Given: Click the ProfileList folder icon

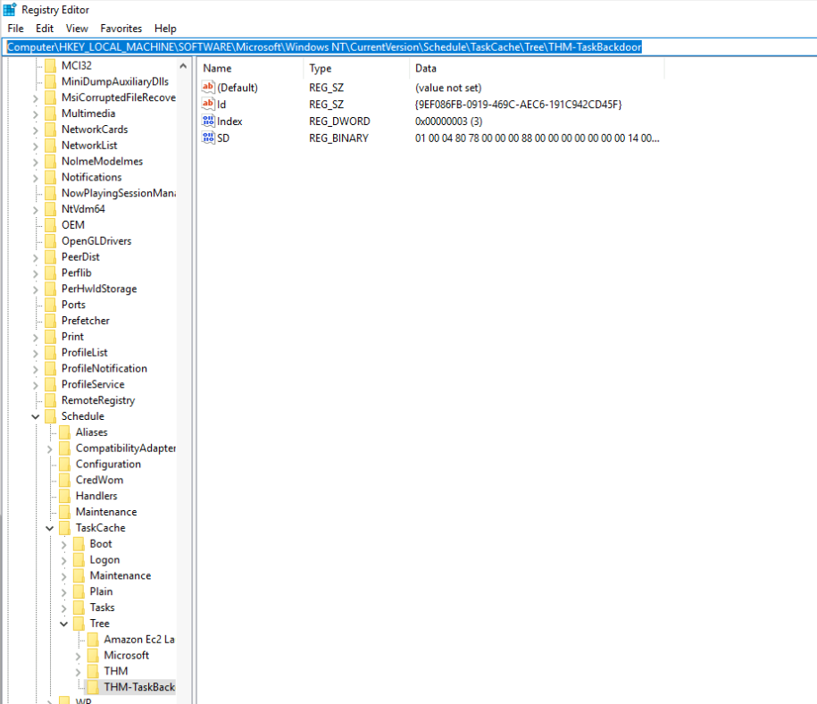Looking at the screenshot, I should click(51, 353).
